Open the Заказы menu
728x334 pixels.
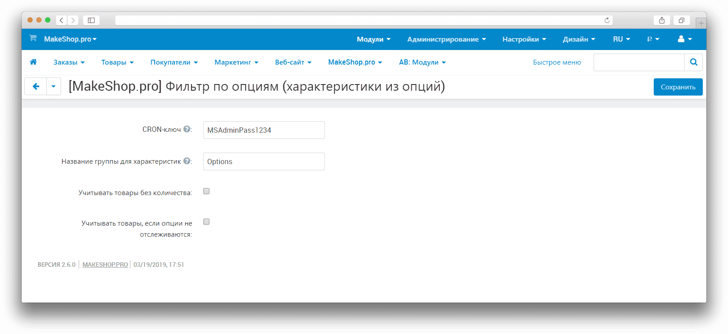pos(69,62)
